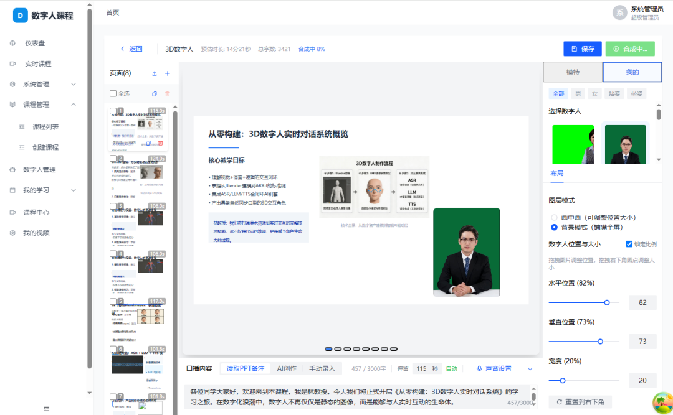The image size is (673, 415).
Task: Click 重置到右下角 button
Action: click(x=580, y=402)
